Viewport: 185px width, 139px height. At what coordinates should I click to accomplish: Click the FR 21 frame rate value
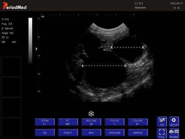[x=5, y=37]
